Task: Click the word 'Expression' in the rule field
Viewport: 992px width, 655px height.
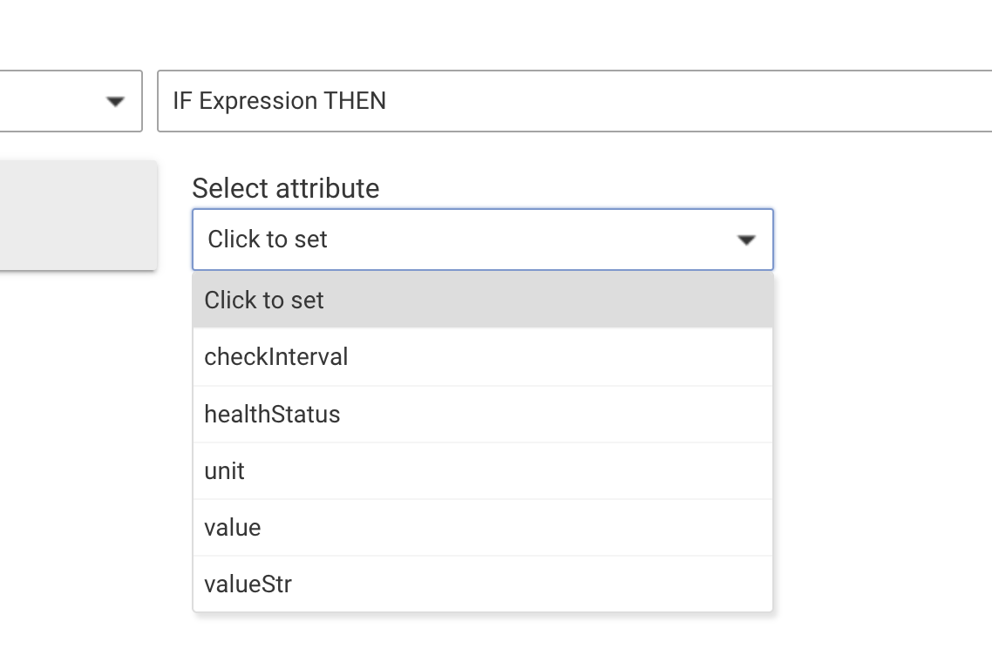Action: (257, 101)
